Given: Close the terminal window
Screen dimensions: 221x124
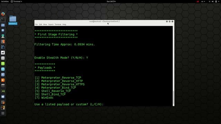Looking at the screenshot, I should coord(172,21).
